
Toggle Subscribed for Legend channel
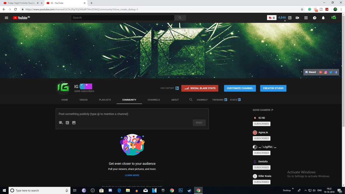click(261, 153)
